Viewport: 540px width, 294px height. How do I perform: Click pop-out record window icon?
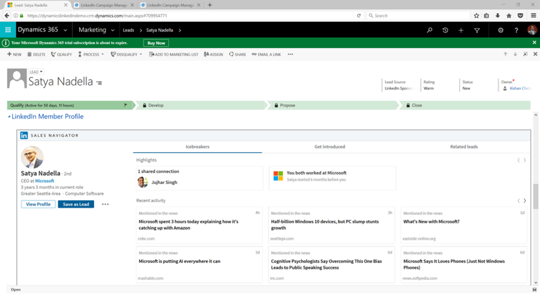(525, 54)
